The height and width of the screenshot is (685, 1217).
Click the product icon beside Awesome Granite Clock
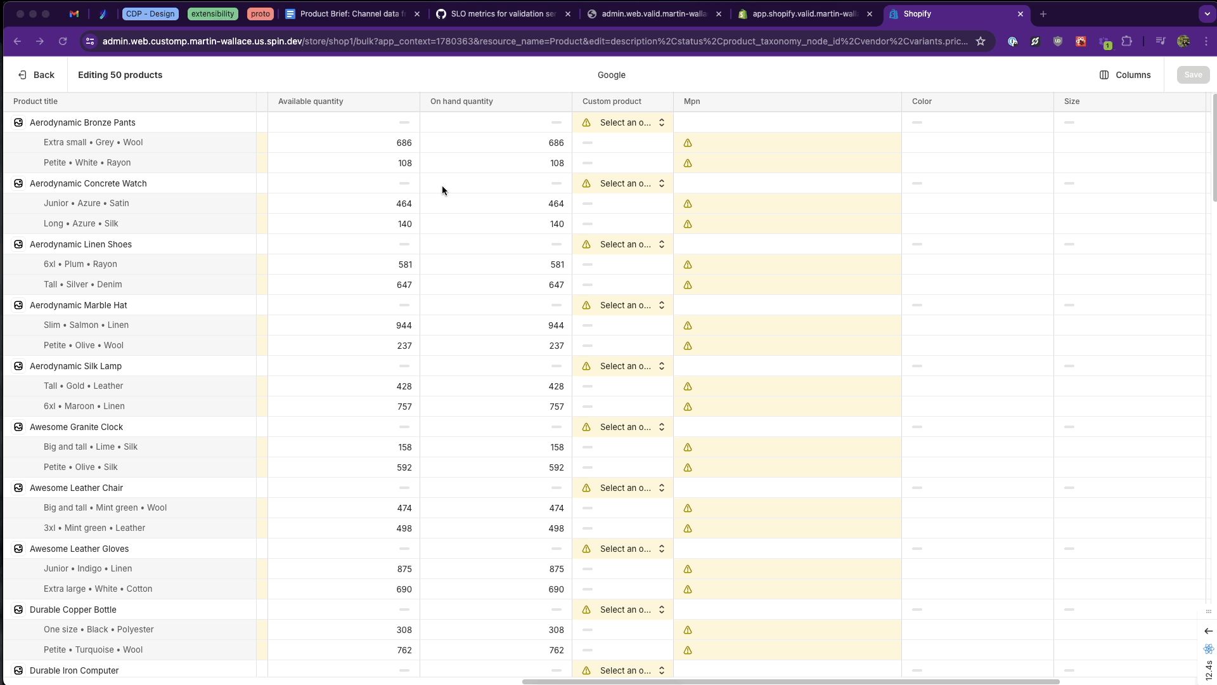[18, 427]
